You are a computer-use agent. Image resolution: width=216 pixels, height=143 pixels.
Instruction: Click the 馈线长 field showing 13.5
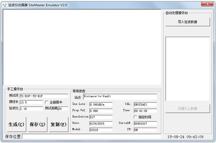[x=31, y=102]
